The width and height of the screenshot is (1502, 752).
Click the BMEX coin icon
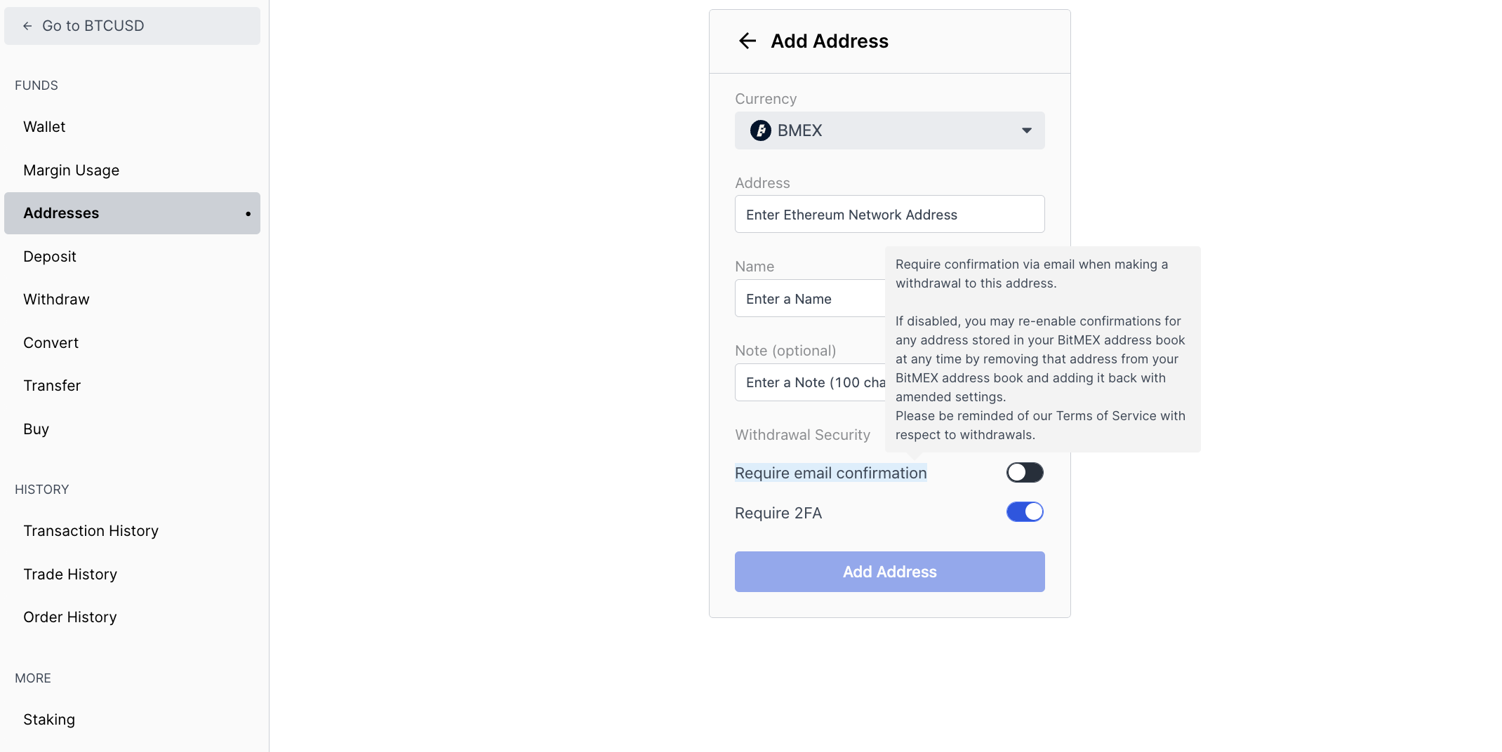coord(760,130)
